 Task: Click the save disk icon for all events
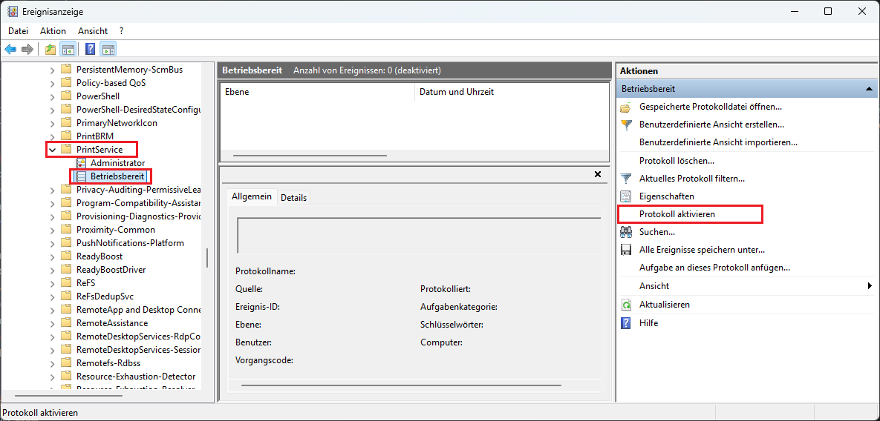pyautogui.click(x=626, y=250)
